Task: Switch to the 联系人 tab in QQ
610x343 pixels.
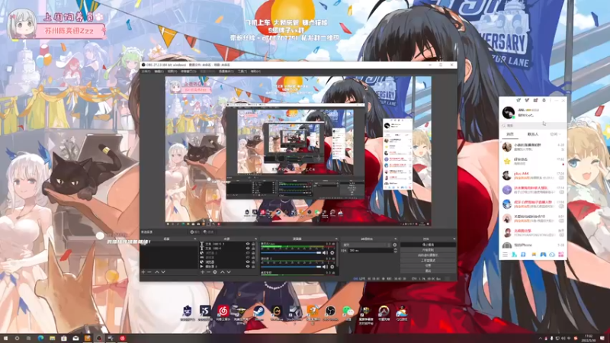Action: coord(533,134)
